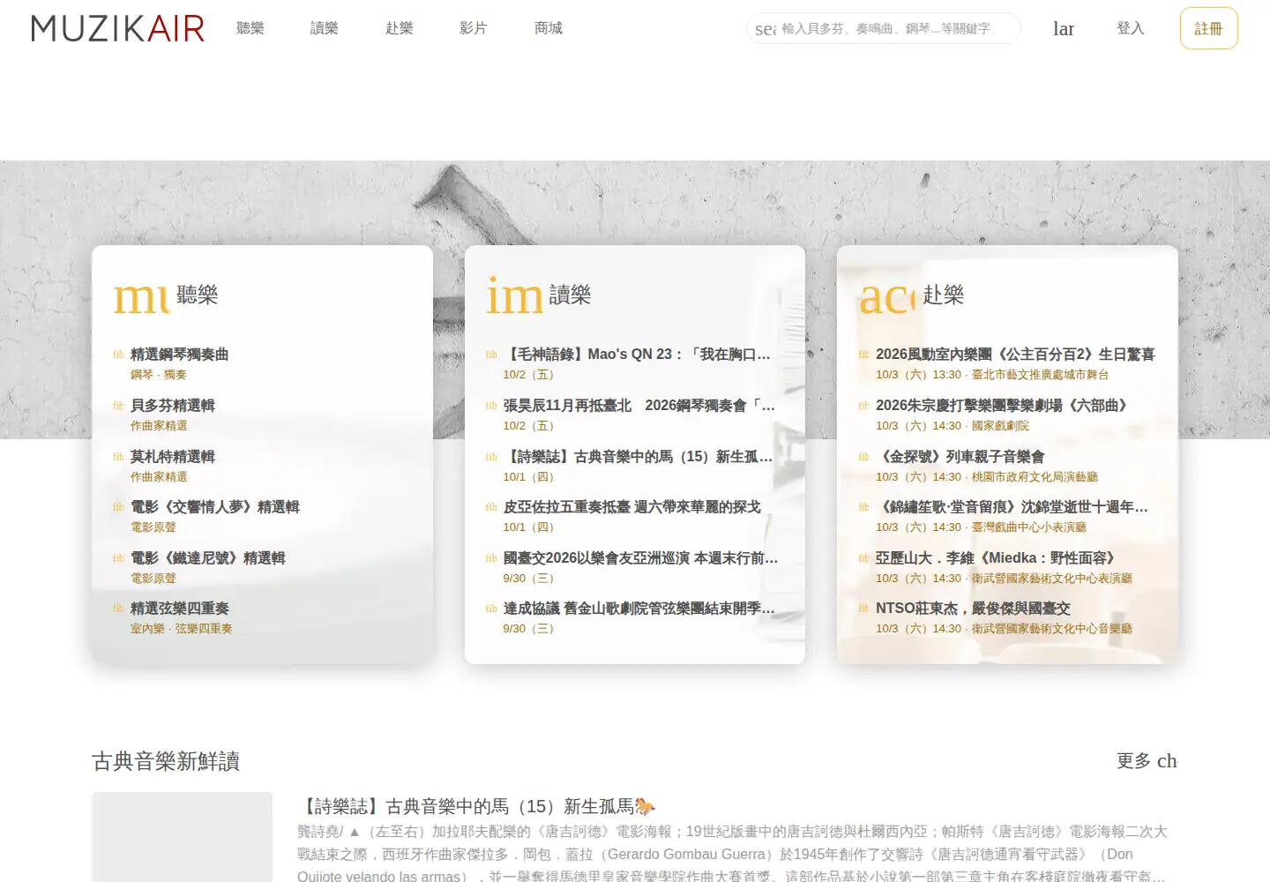Open headline 【詩樂誌】古典音樂中的馬（15）新生孤馬
This screenshot has width=1270, height=882.
coord(476,806)
